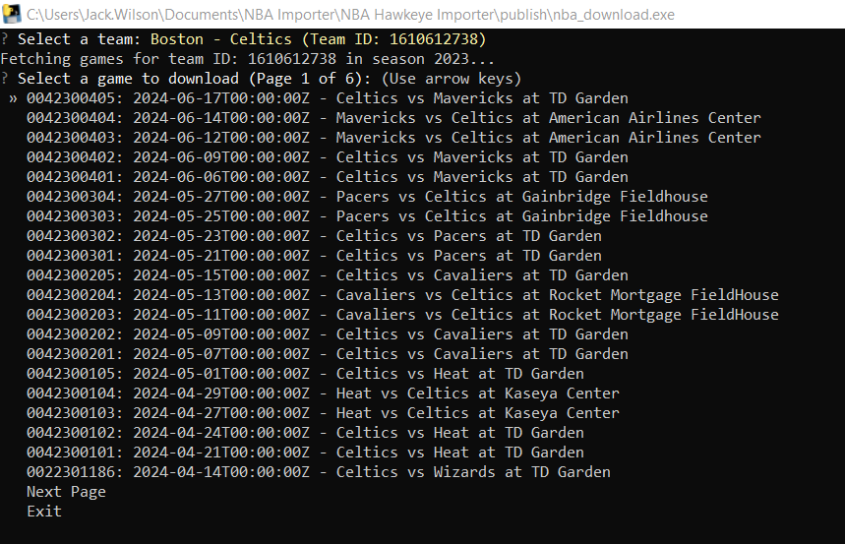Image resolution: width=845 pixels, height=544 pixels.
Task: Click the console app icon in title bar
Action: pyautogui.click(x=12, y=14)
